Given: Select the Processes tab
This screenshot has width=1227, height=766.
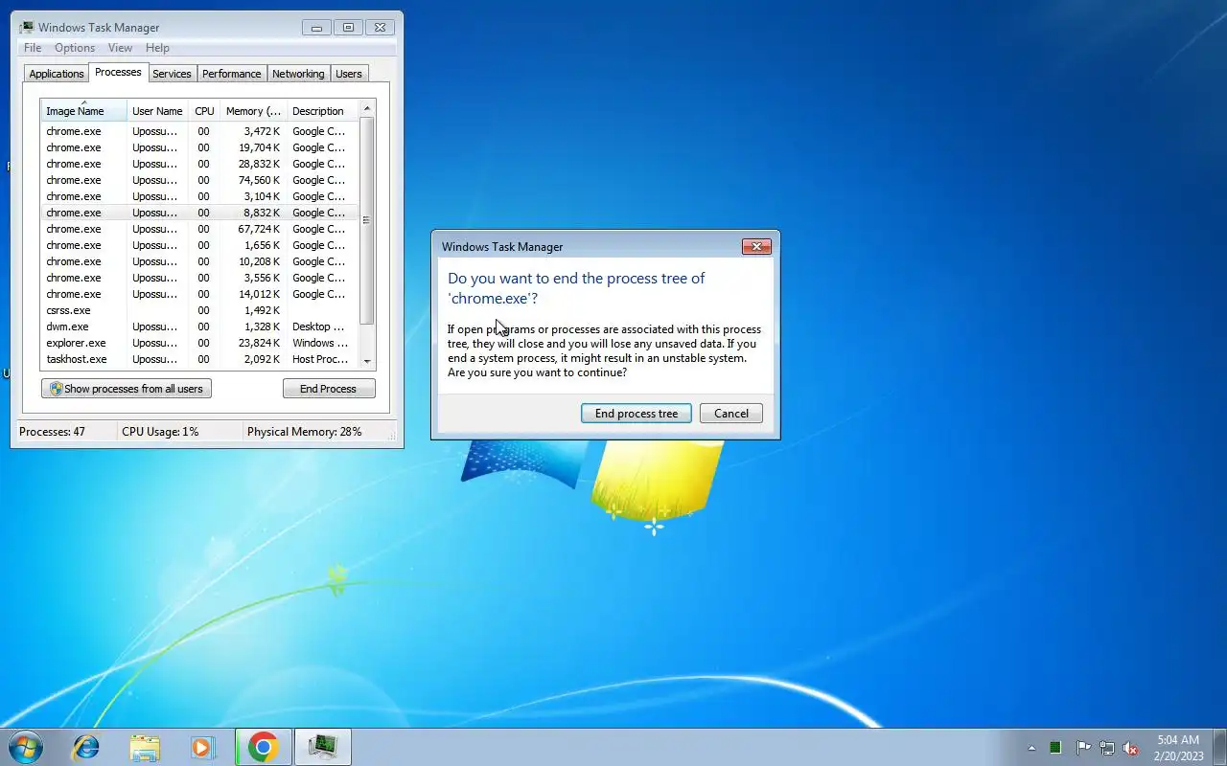Looking at the screenshot, I should (x=118, y=72).
